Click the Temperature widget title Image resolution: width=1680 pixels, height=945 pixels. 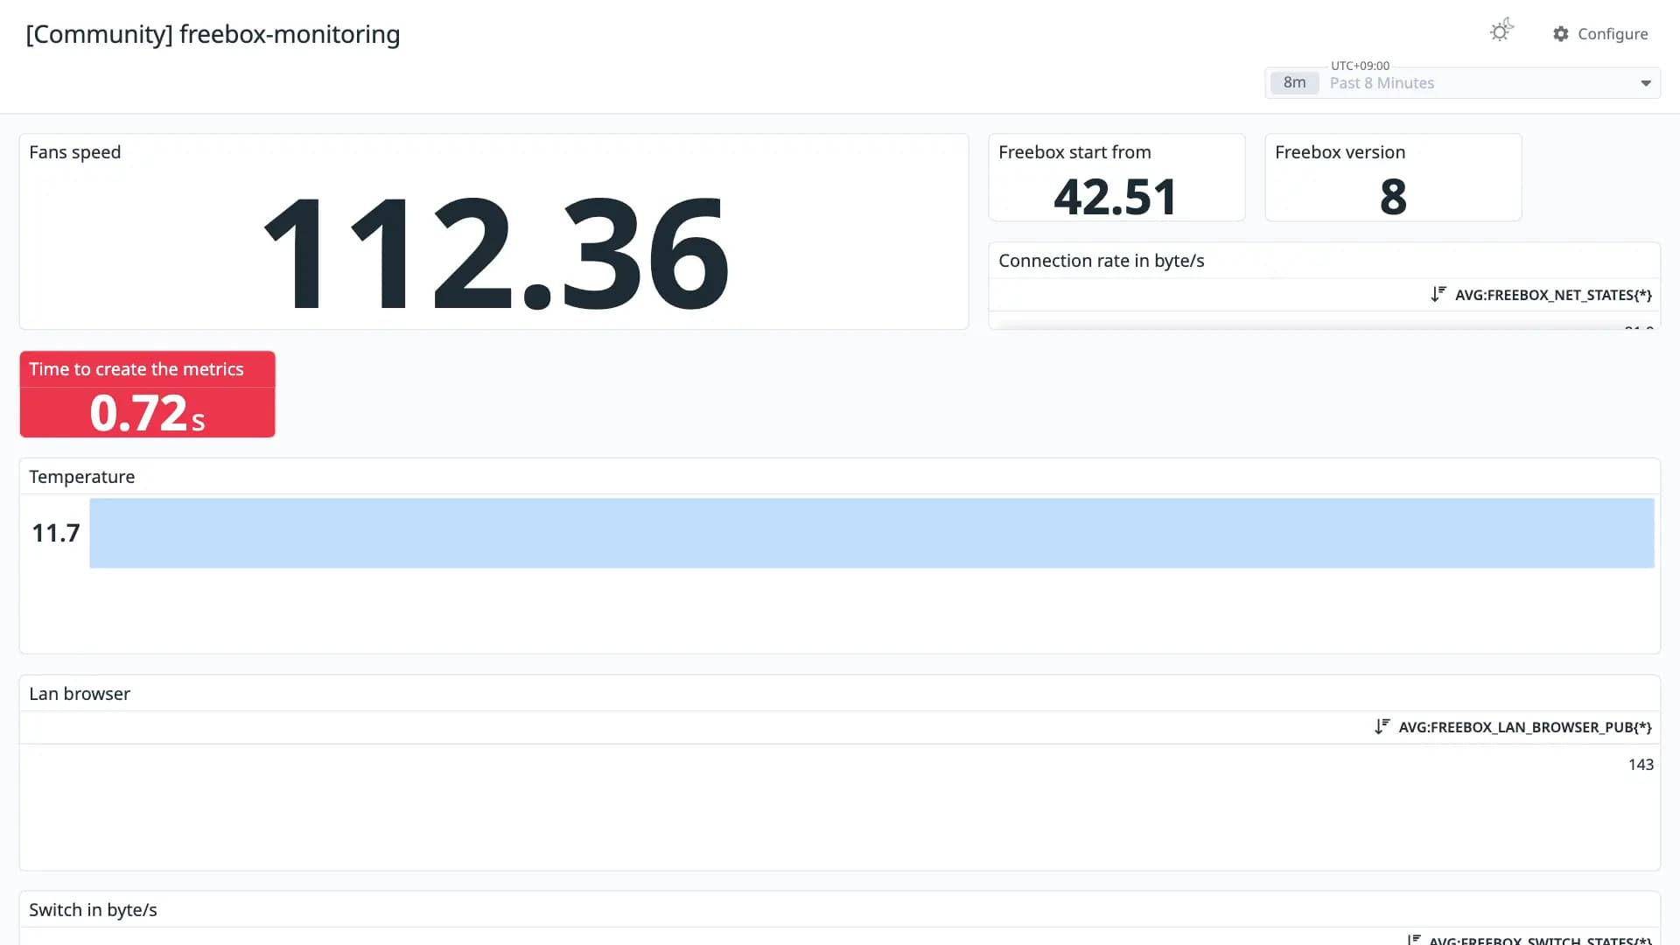82,477
